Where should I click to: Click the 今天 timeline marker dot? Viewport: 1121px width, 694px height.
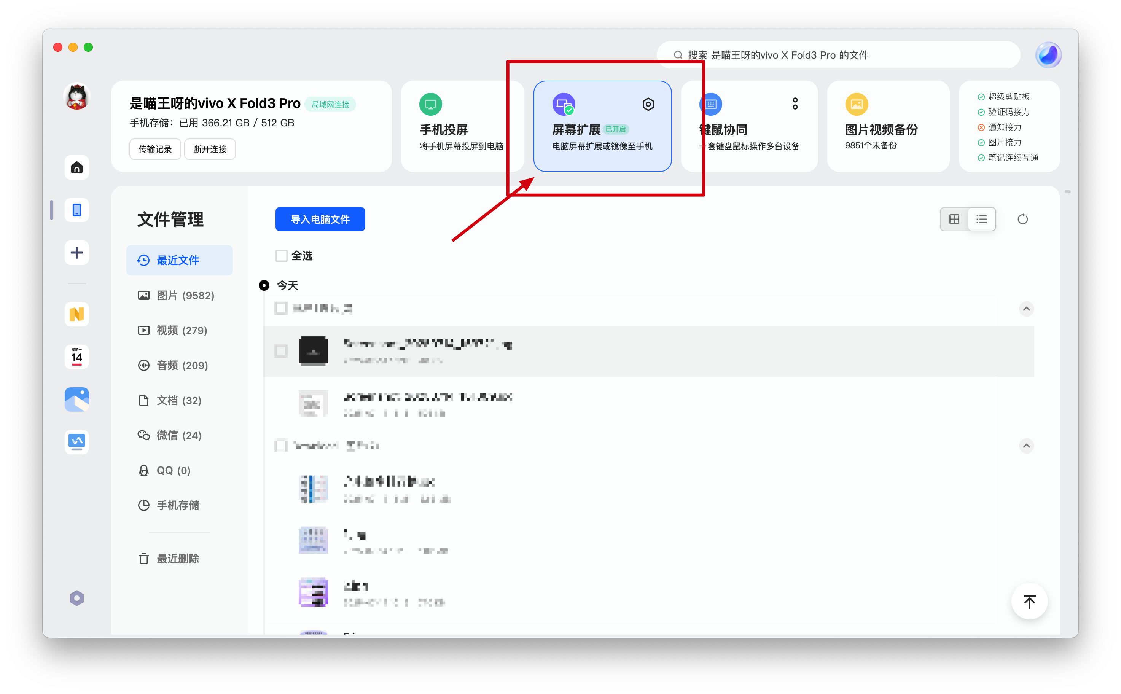264,285
